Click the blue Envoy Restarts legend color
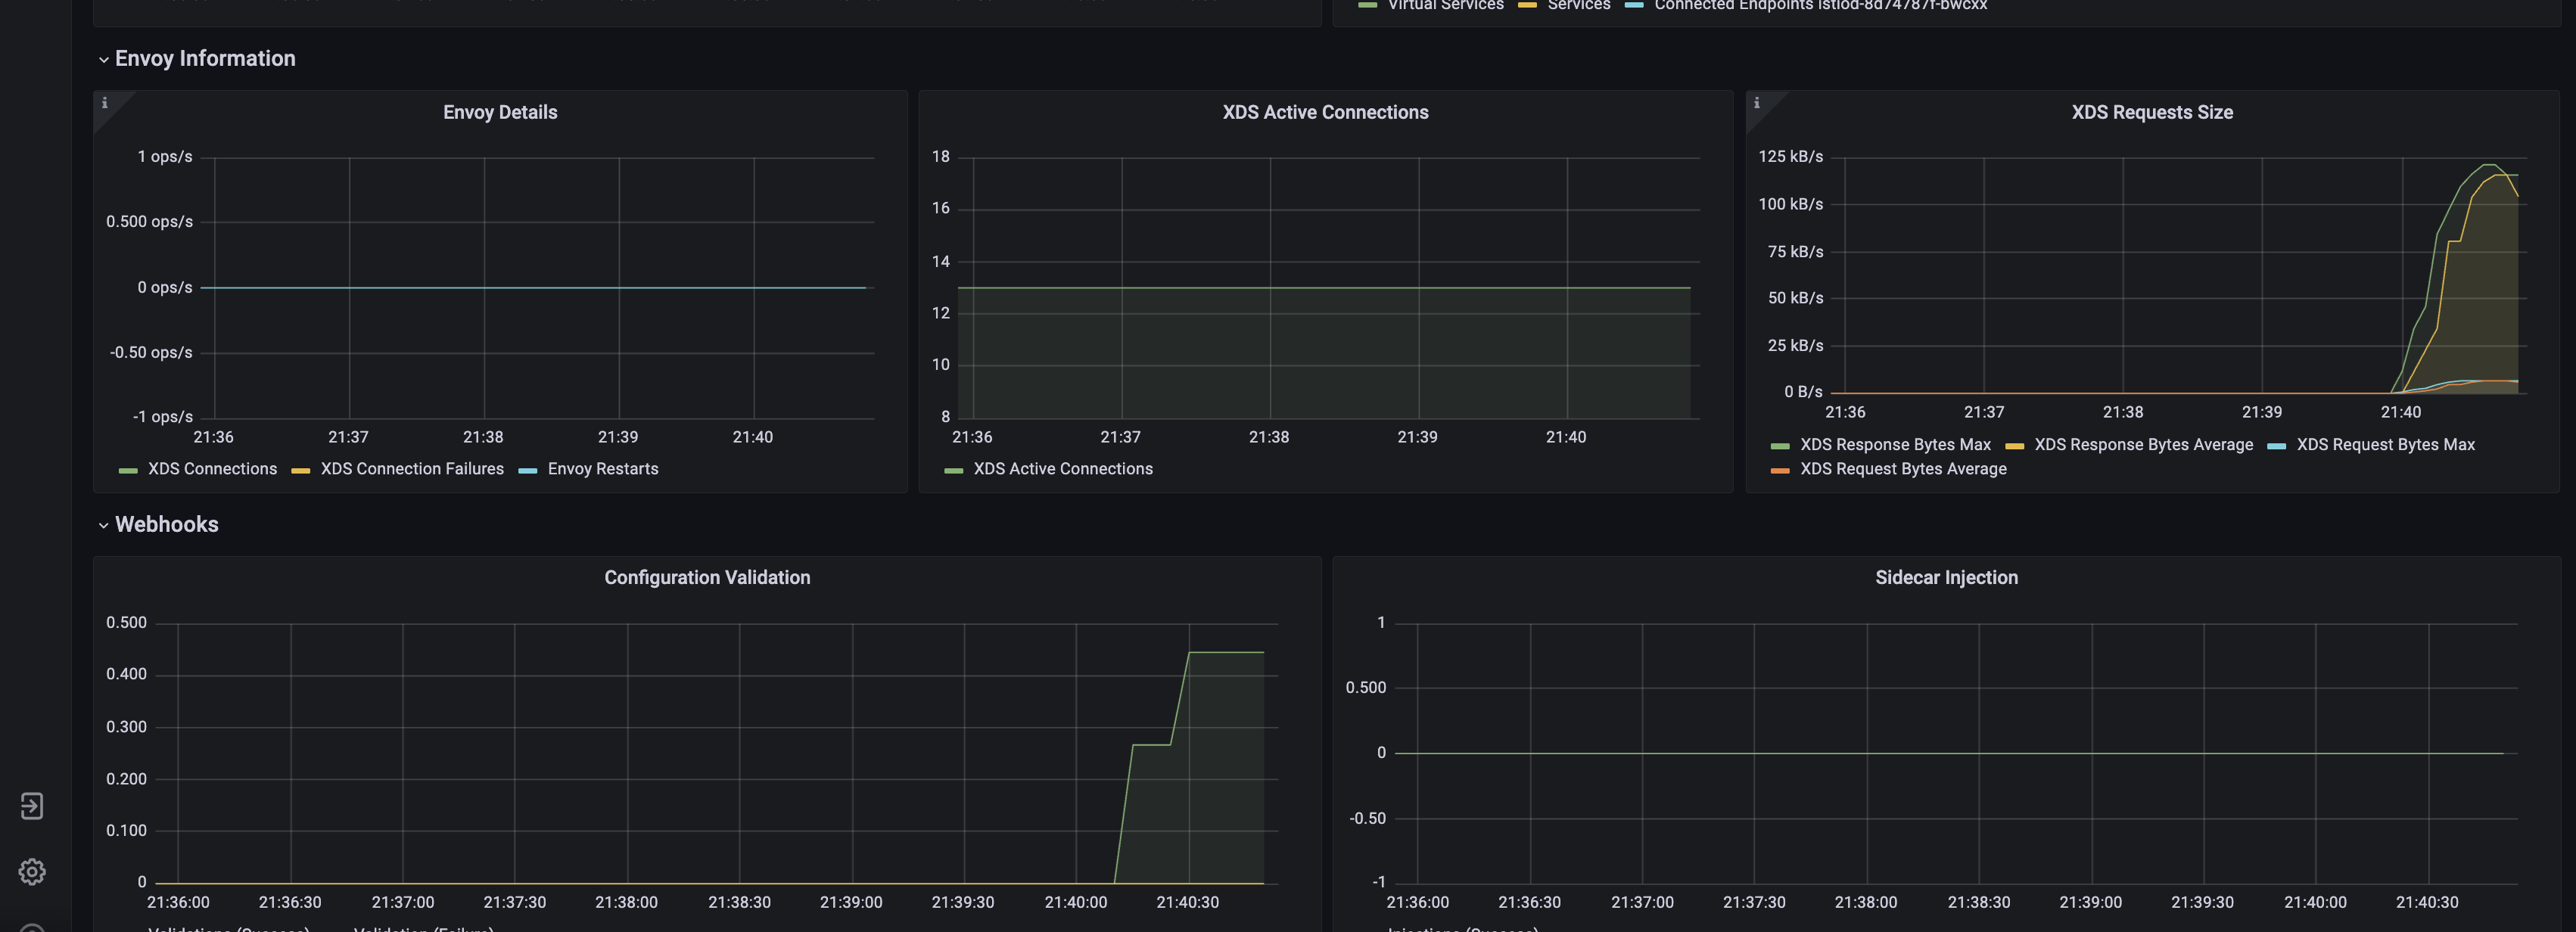Viewport: 2576px width, 932px height. point(527,470)
